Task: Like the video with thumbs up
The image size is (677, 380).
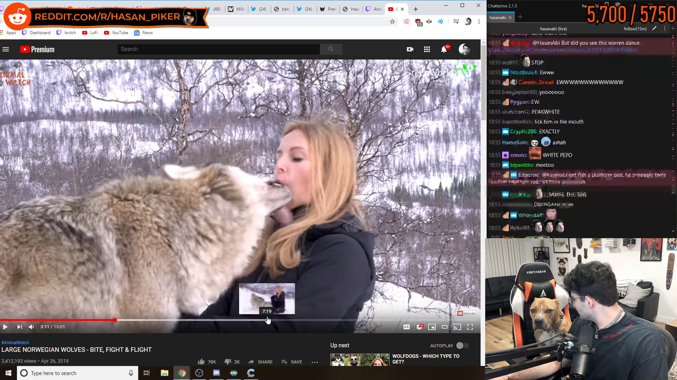Action: (x=206, y=362)
